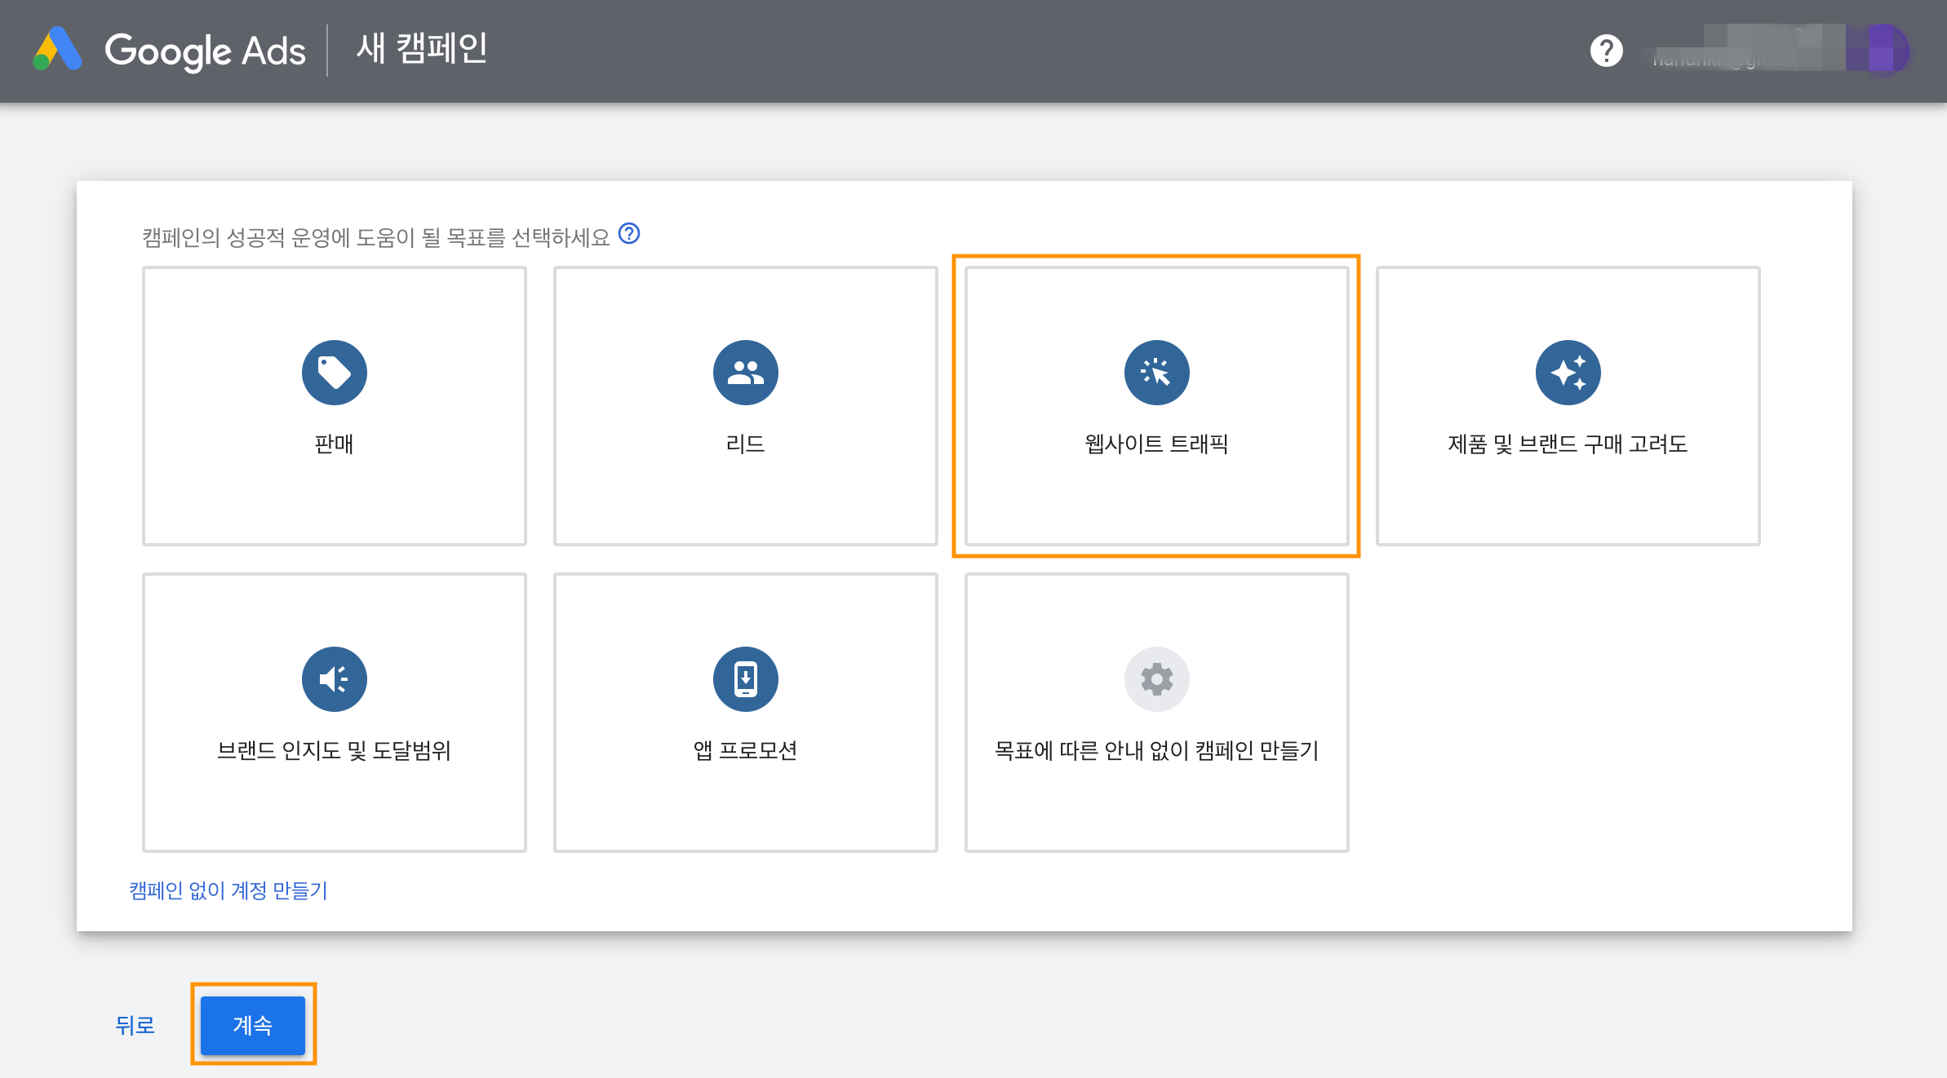Click the sparkle icon for brand consideration

pos(1568,373)
